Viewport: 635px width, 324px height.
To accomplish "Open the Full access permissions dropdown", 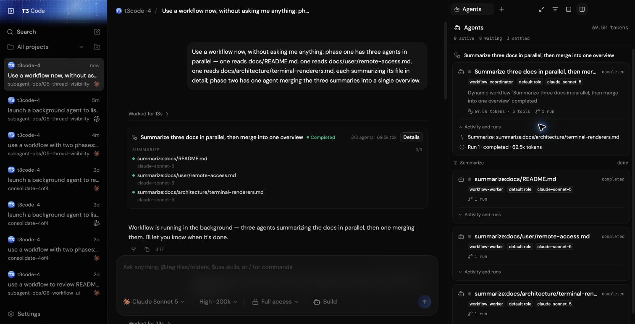I will (x=276, y=302).
